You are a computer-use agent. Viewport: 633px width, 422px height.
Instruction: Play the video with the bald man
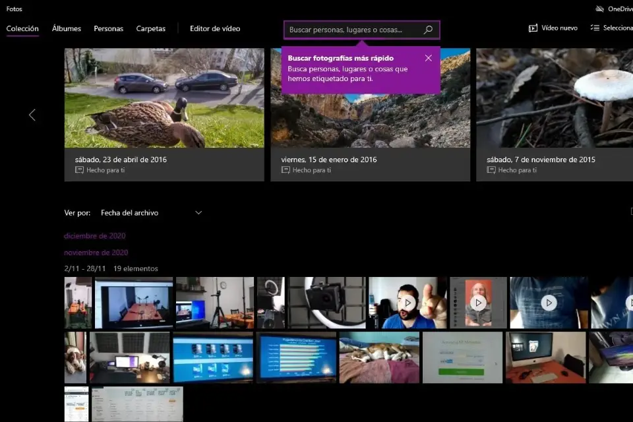click(x=478, y=303)
